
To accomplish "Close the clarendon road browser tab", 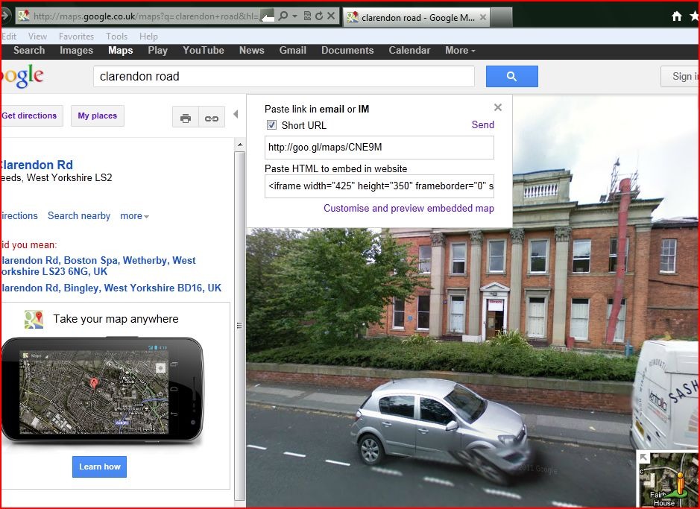I will (483, 17).
